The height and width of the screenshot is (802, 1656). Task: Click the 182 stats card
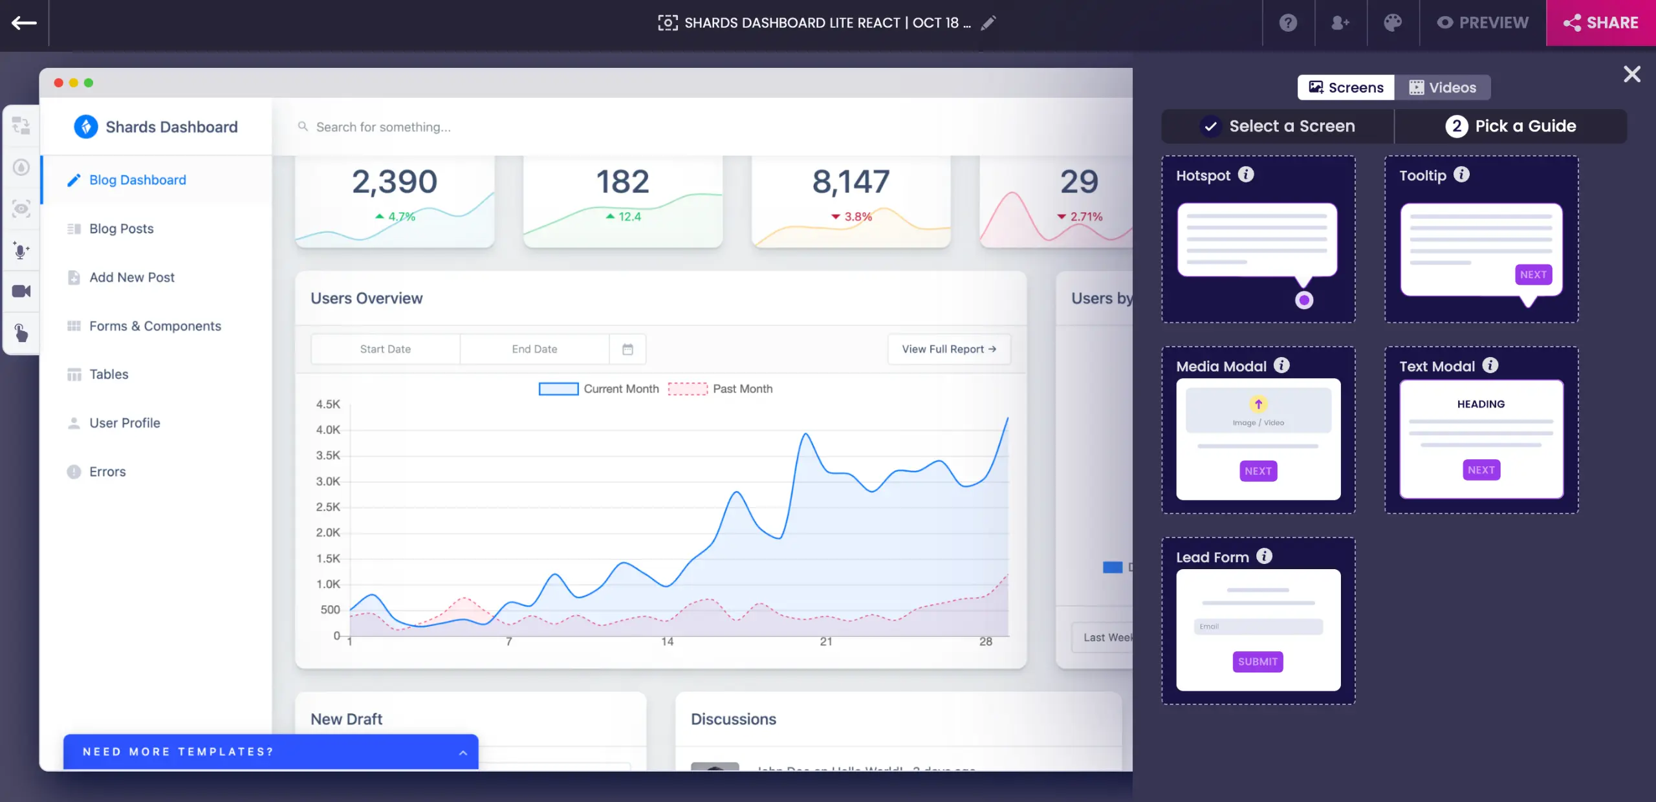click(x=622, y=202)
